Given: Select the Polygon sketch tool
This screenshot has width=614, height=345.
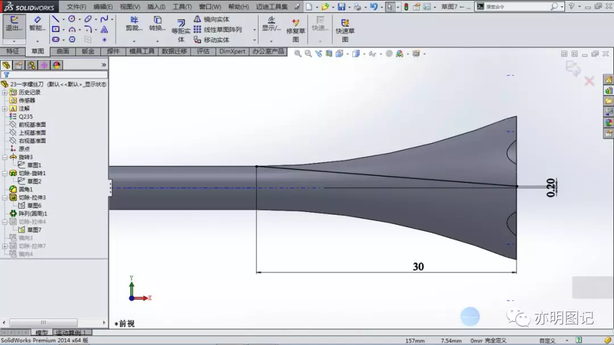Looking at the screenshot, I should coord(72,40).
